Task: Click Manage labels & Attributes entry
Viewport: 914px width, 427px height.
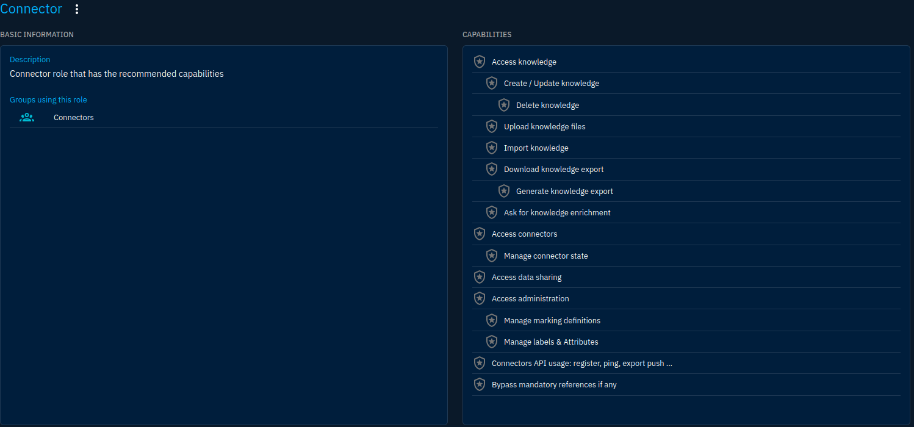Action: (551, 342)
